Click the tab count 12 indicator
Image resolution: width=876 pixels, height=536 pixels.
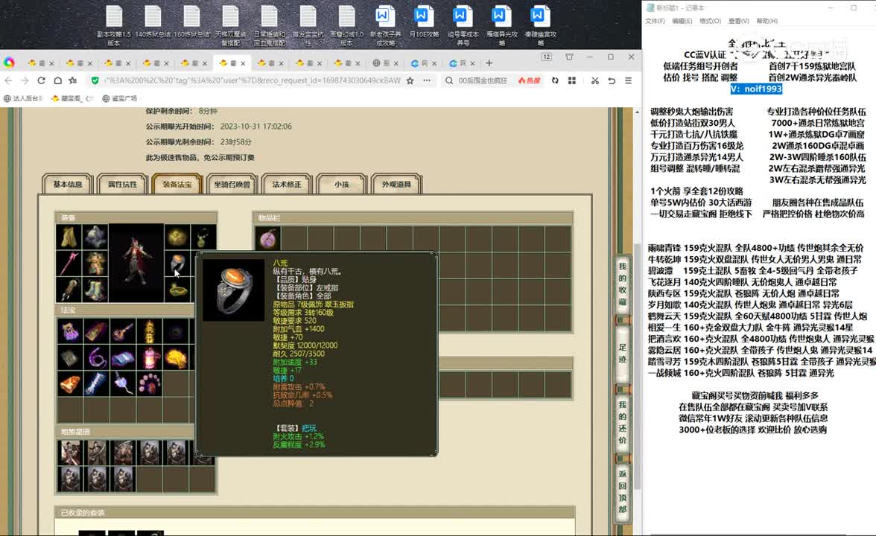click(x=547, y=57)
